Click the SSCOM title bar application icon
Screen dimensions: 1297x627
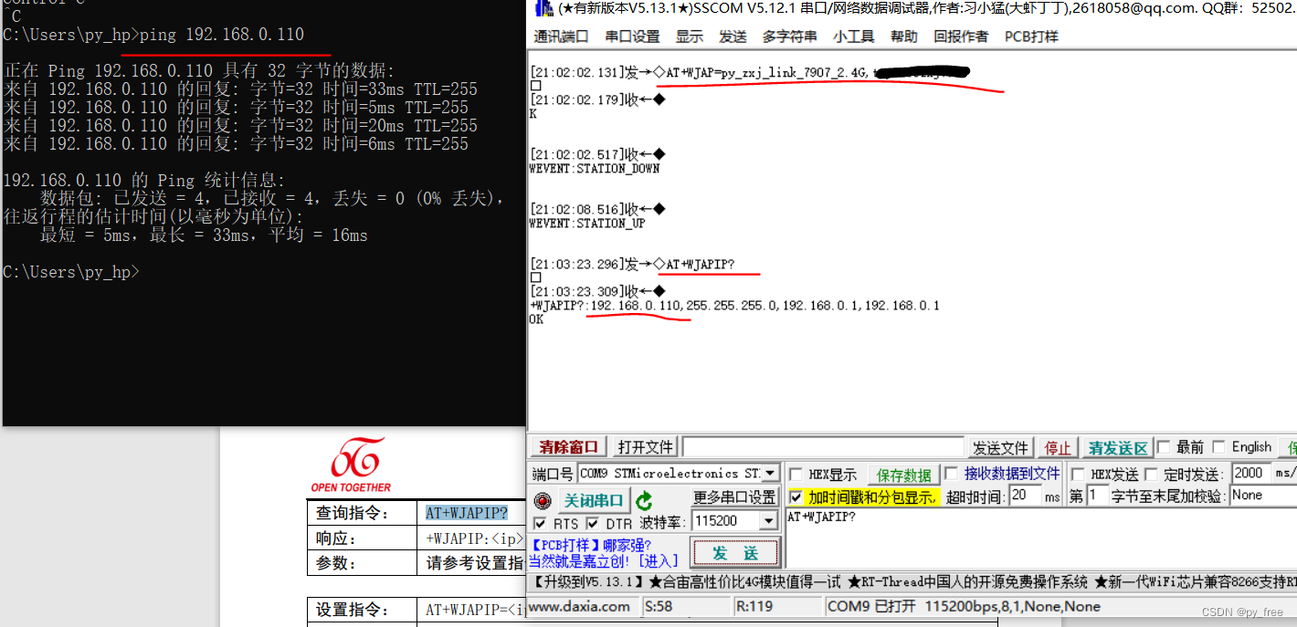[543, 8]
